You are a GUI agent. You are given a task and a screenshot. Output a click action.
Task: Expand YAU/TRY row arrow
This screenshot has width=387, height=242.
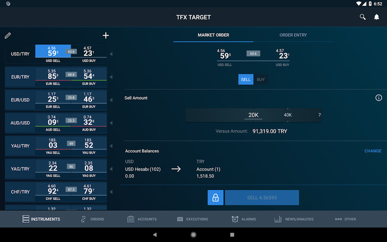click(x=111, y=146)
